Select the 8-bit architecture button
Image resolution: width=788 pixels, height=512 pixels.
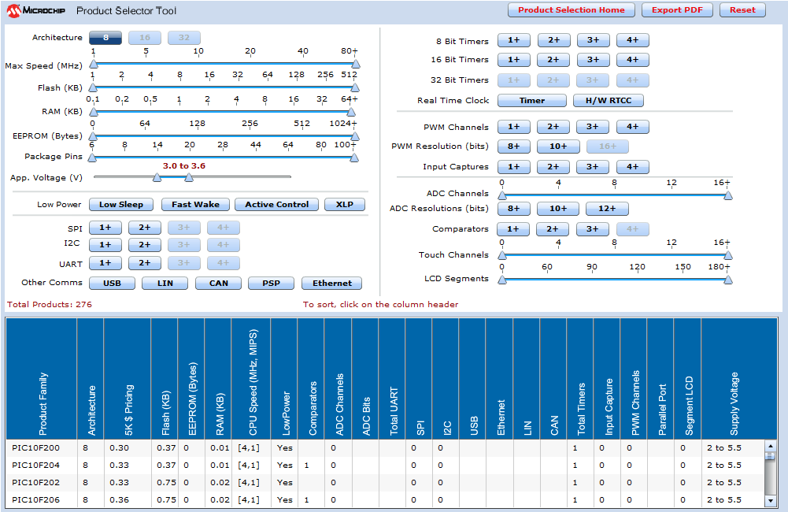pos(105,38)
